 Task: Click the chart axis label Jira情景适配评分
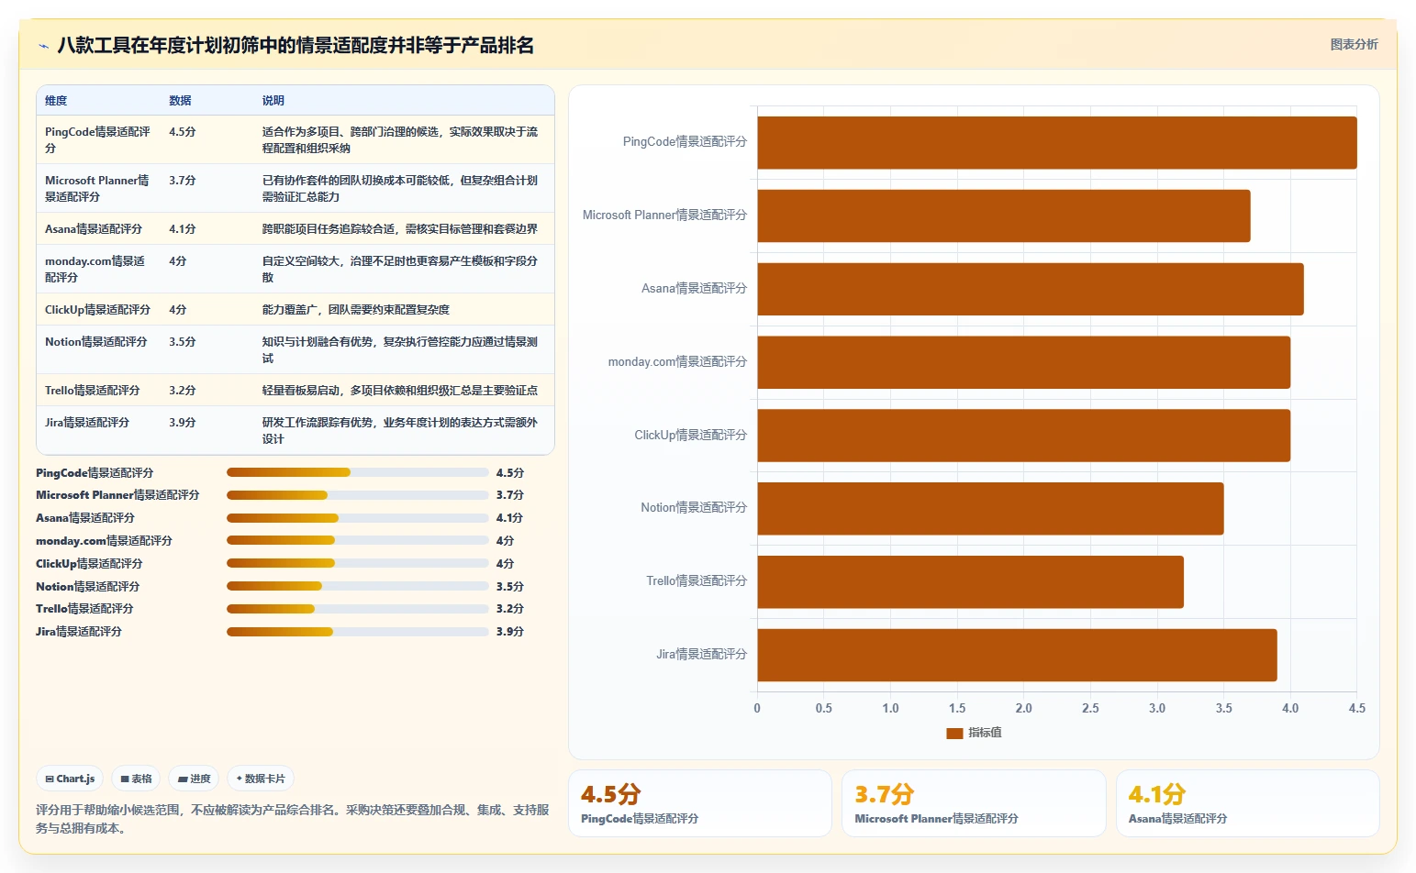(x=702, y=655)
